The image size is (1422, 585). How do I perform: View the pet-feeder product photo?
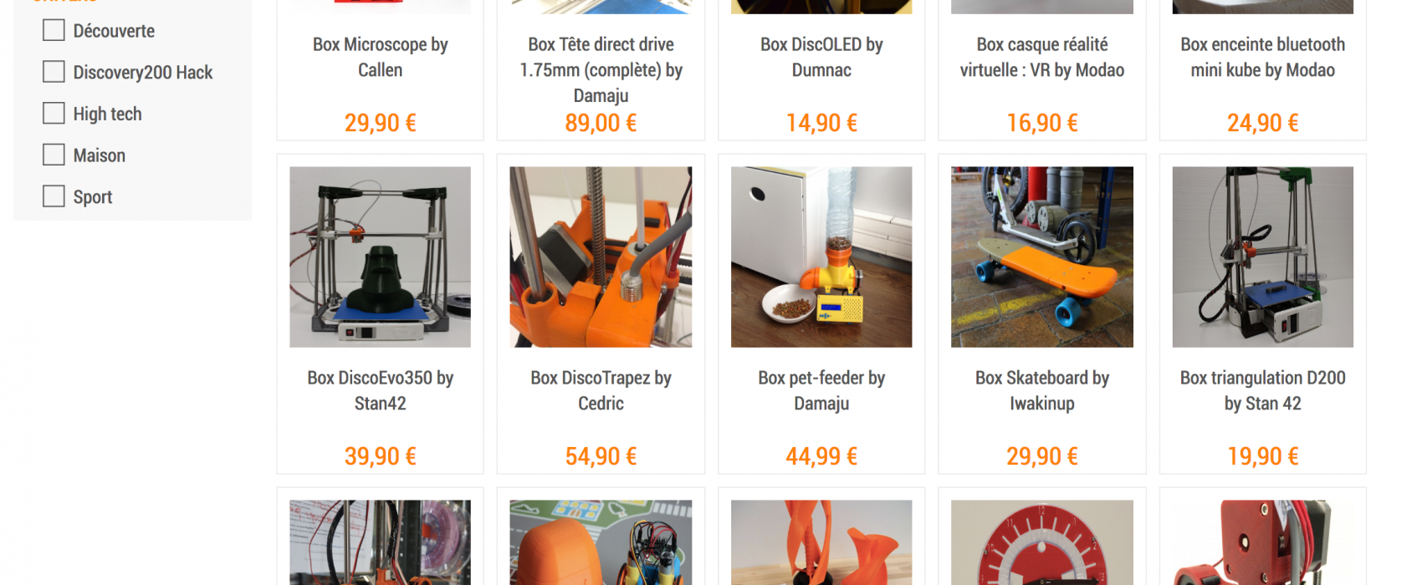click(x=821, y=257)
